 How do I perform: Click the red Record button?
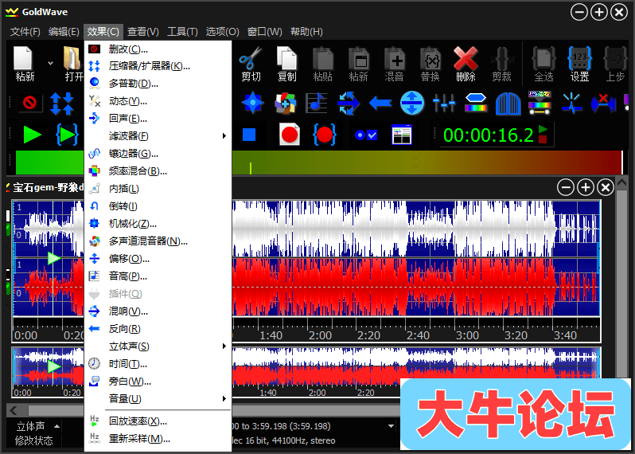[x=289, y=135]
